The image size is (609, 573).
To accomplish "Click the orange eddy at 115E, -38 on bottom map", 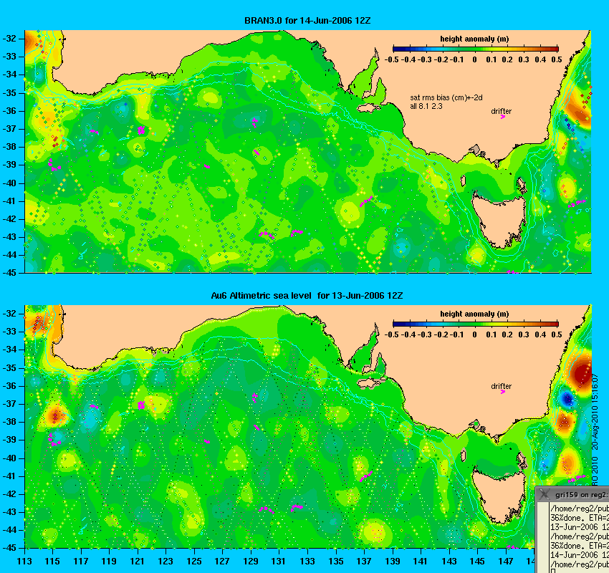I will coord(55,415).
